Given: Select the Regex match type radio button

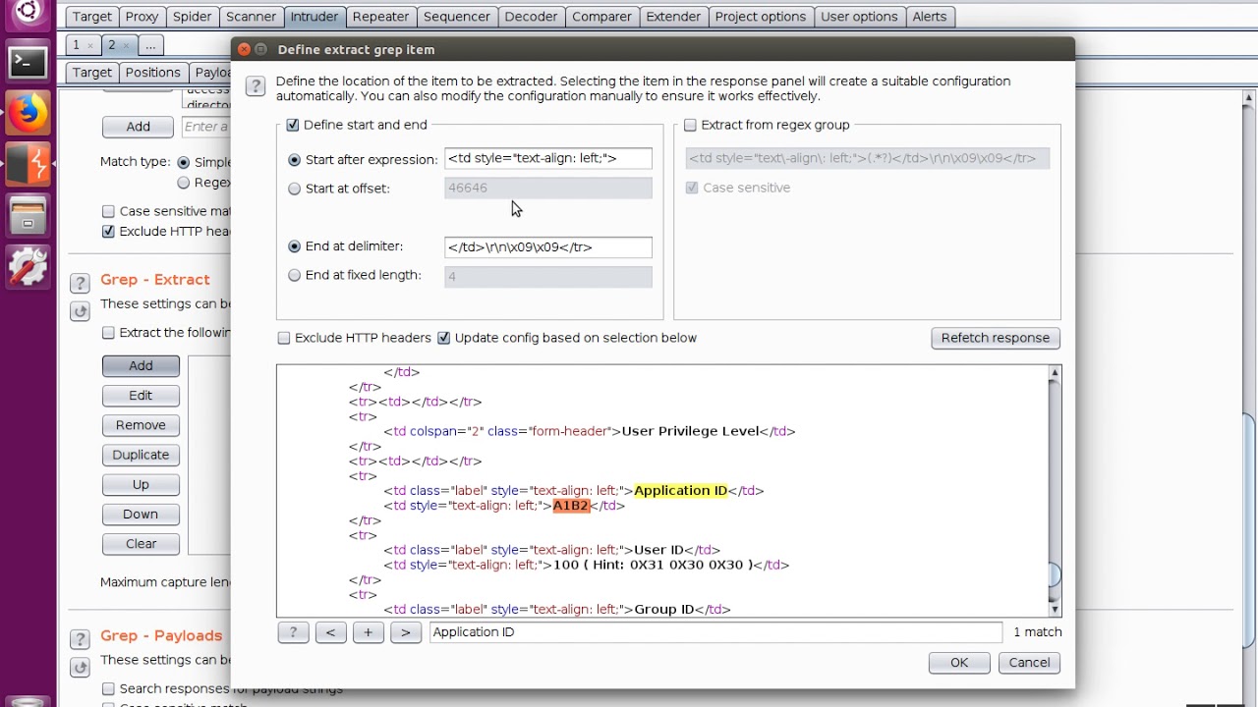Looking at the screenshot, I should click(x=184, y=183).
